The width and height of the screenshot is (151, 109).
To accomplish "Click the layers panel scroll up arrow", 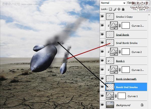I will [149, 15].
